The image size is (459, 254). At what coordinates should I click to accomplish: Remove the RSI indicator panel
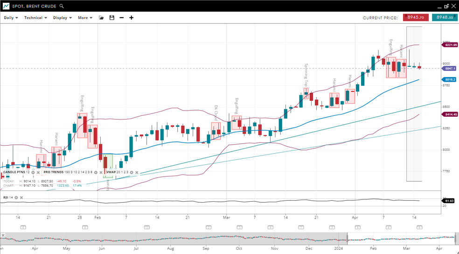point(21,198)
